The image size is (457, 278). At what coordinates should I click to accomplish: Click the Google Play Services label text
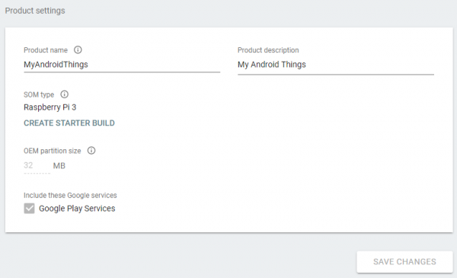77,209
